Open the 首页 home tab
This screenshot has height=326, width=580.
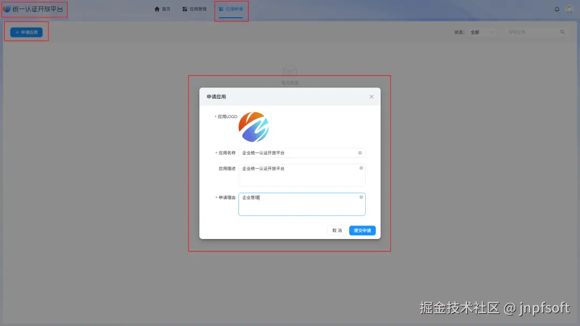click(162, 9)
